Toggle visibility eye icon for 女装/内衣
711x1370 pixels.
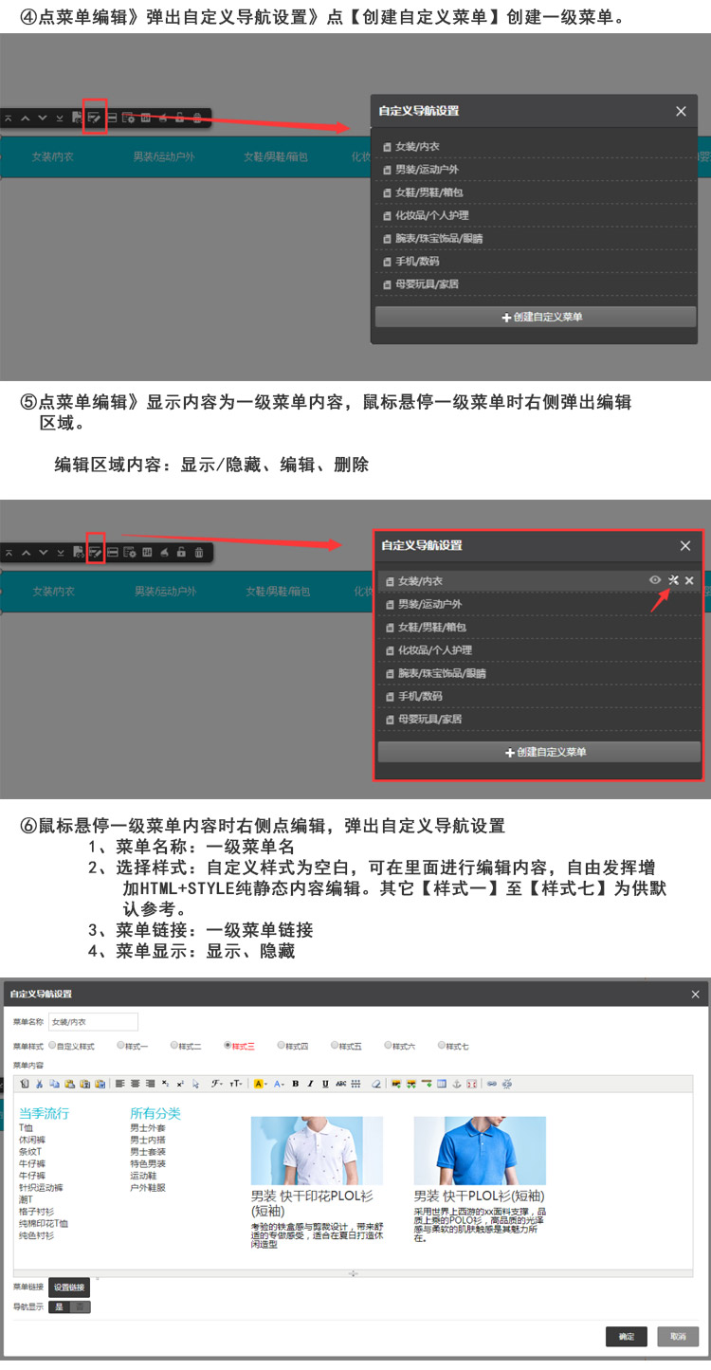click(654, 580)
